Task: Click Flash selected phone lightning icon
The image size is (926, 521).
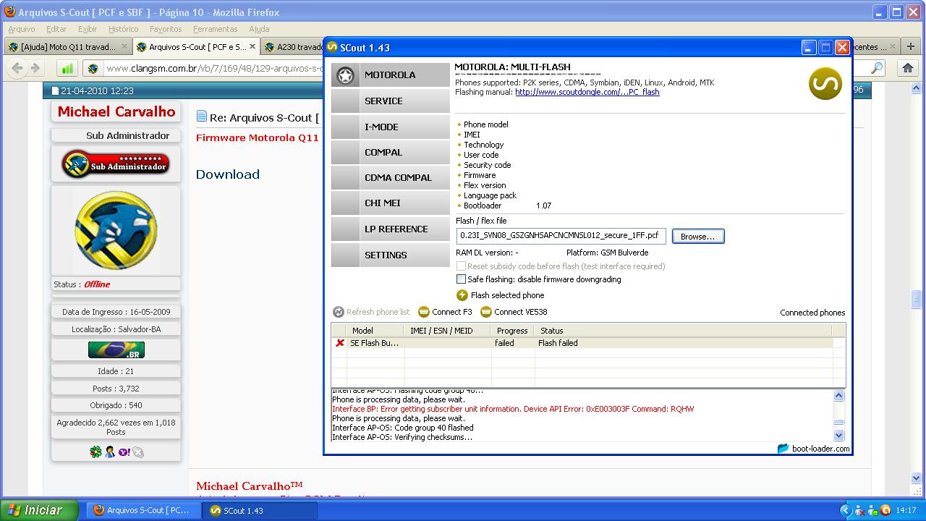Action: pyautogui.click(x=462, y=295)
